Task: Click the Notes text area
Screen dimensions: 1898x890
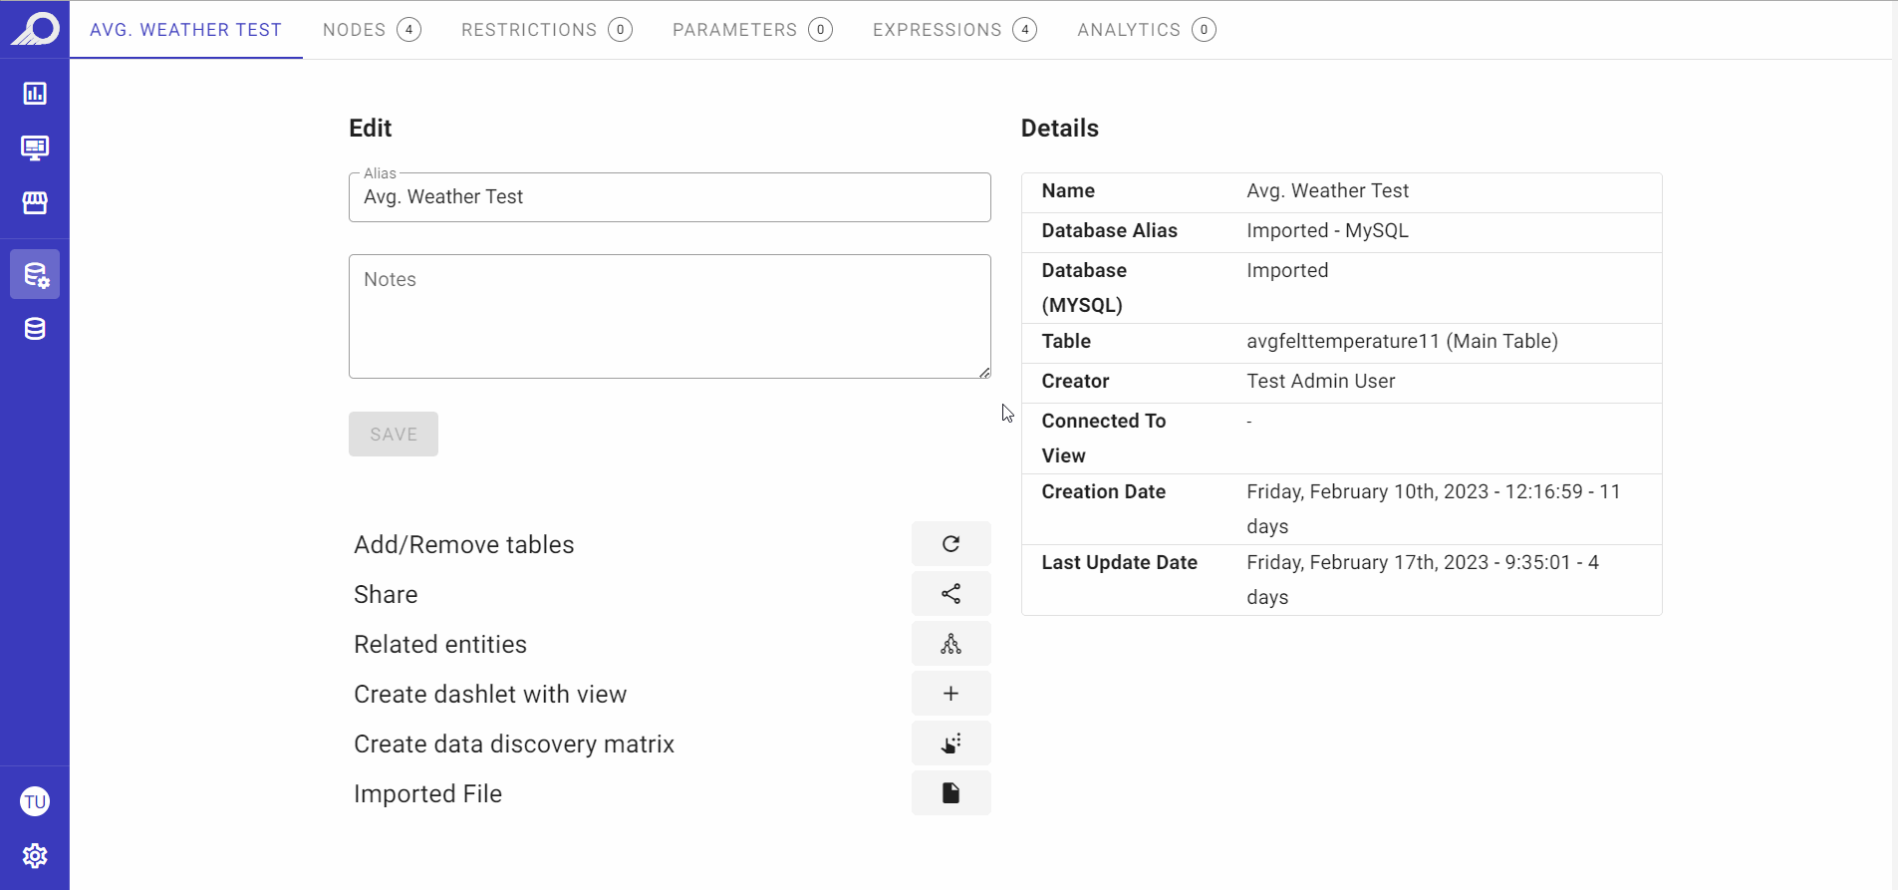Action: click(x=670, y=316)
